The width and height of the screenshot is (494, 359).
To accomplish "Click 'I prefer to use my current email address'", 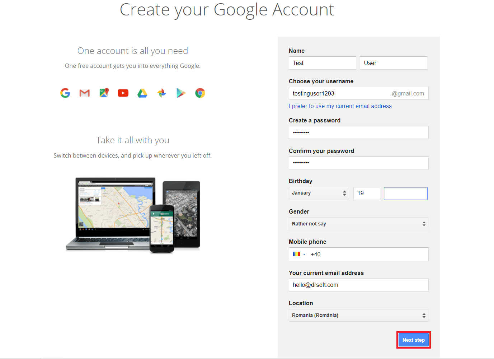I will click(340, 106).
